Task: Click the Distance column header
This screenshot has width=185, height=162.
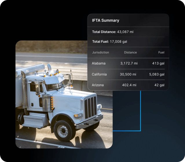Action: pos(130,52)
